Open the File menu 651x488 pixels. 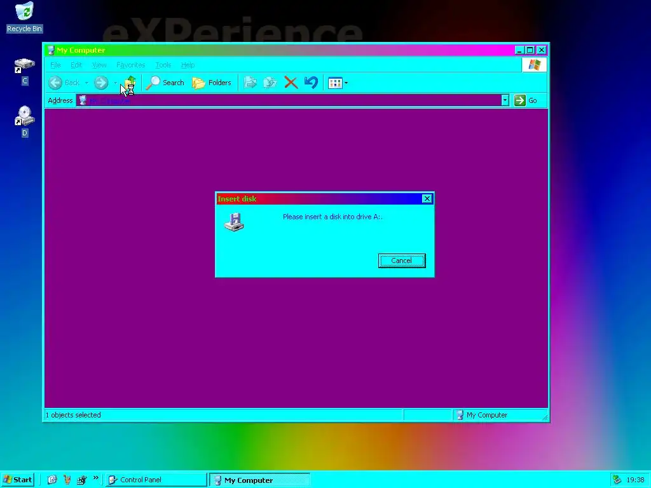click(x=56, y=65)
